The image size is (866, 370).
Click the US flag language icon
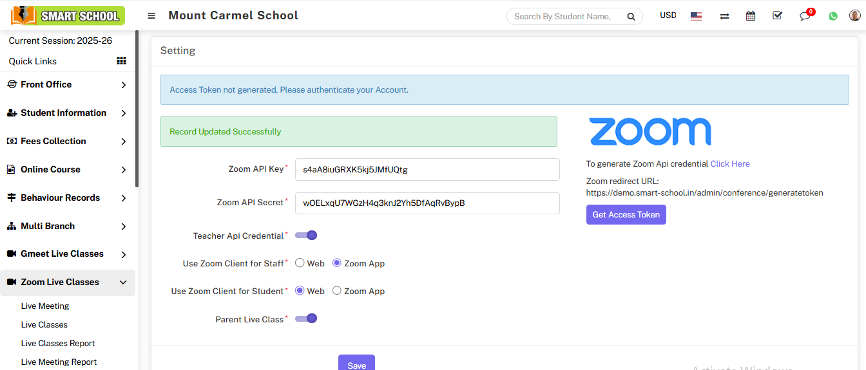[x=696, y=16]
